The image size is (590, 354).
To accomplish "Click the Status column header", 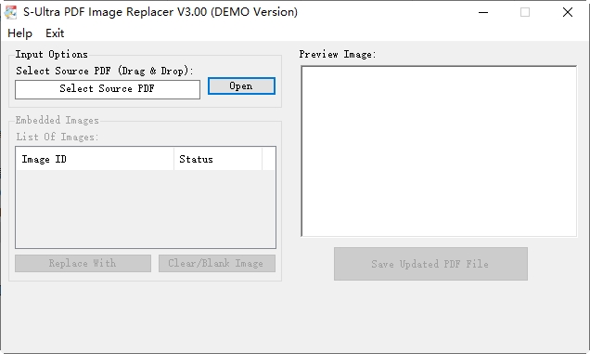I will tap(218, 159).
